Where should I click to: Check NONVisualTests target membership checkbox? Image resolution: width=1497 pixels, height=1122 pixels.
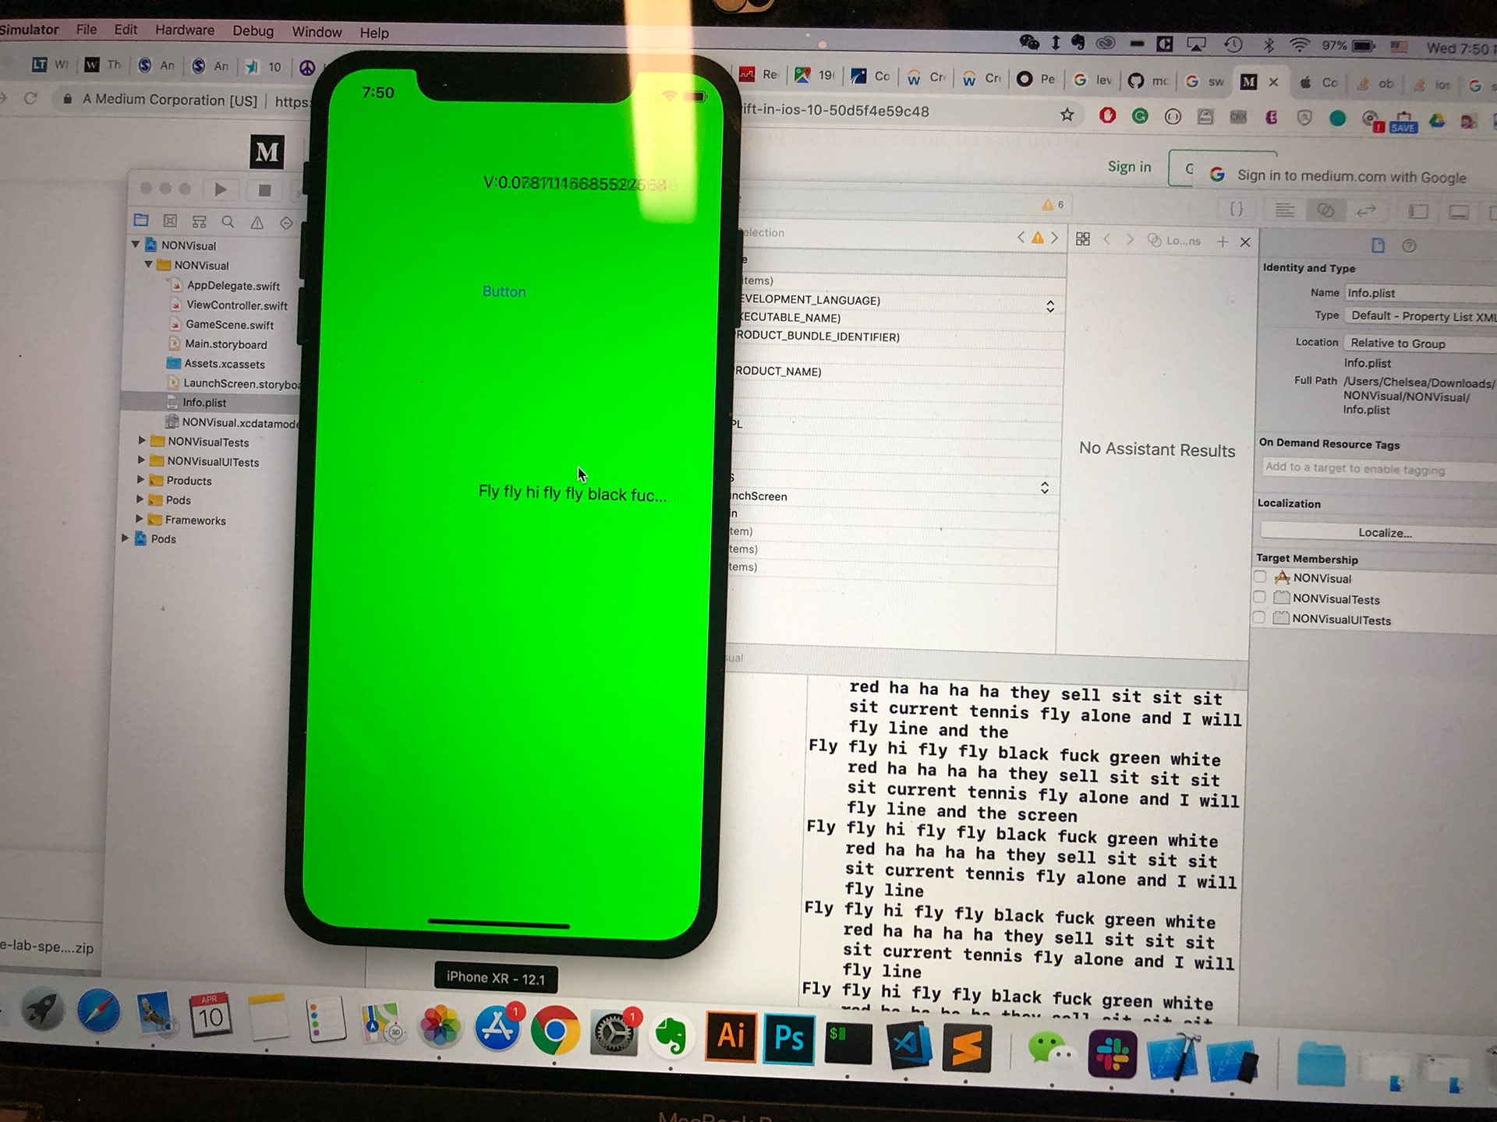(1259, 597)
